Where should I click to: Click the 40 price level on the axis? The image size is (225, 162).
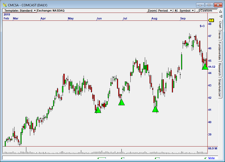(210, 122)
